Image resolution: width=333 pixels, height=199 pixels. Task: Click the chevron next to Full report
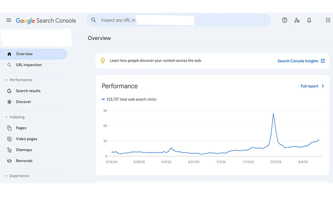pyautogui.click(x=323, y=86)
